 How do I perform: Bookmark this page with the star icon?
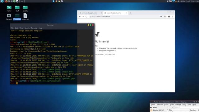coord(165,16)
